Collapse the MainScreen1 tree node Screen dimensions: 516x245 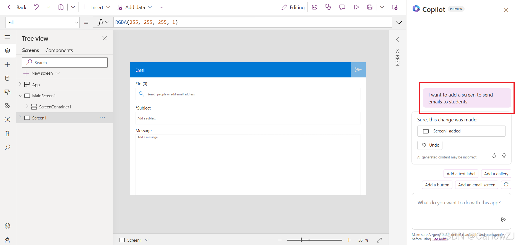point(20,96)
